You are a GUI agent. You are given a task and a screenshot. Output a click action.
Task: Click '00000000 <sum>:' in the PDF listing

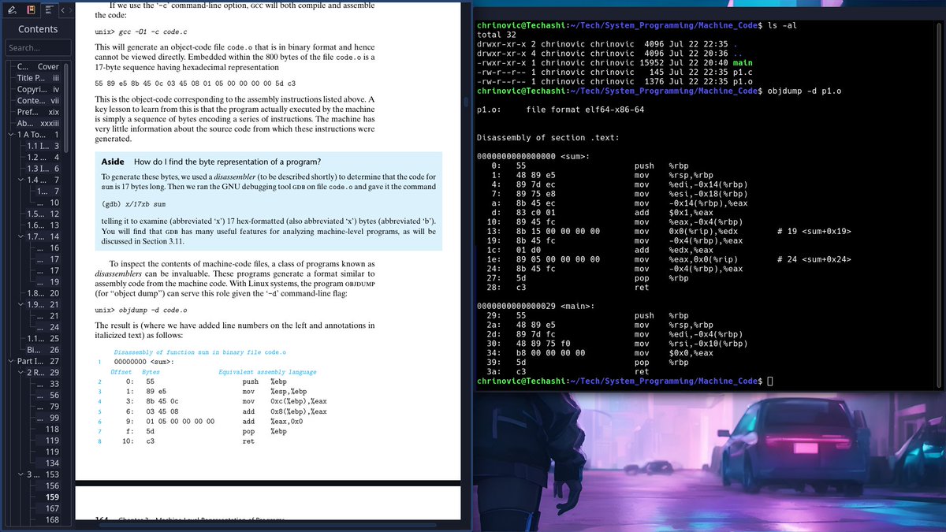(x=144, y=362)
